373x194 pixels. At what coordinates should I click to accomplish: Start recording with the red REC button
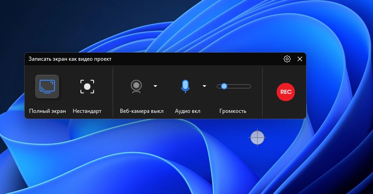point(286,92)
